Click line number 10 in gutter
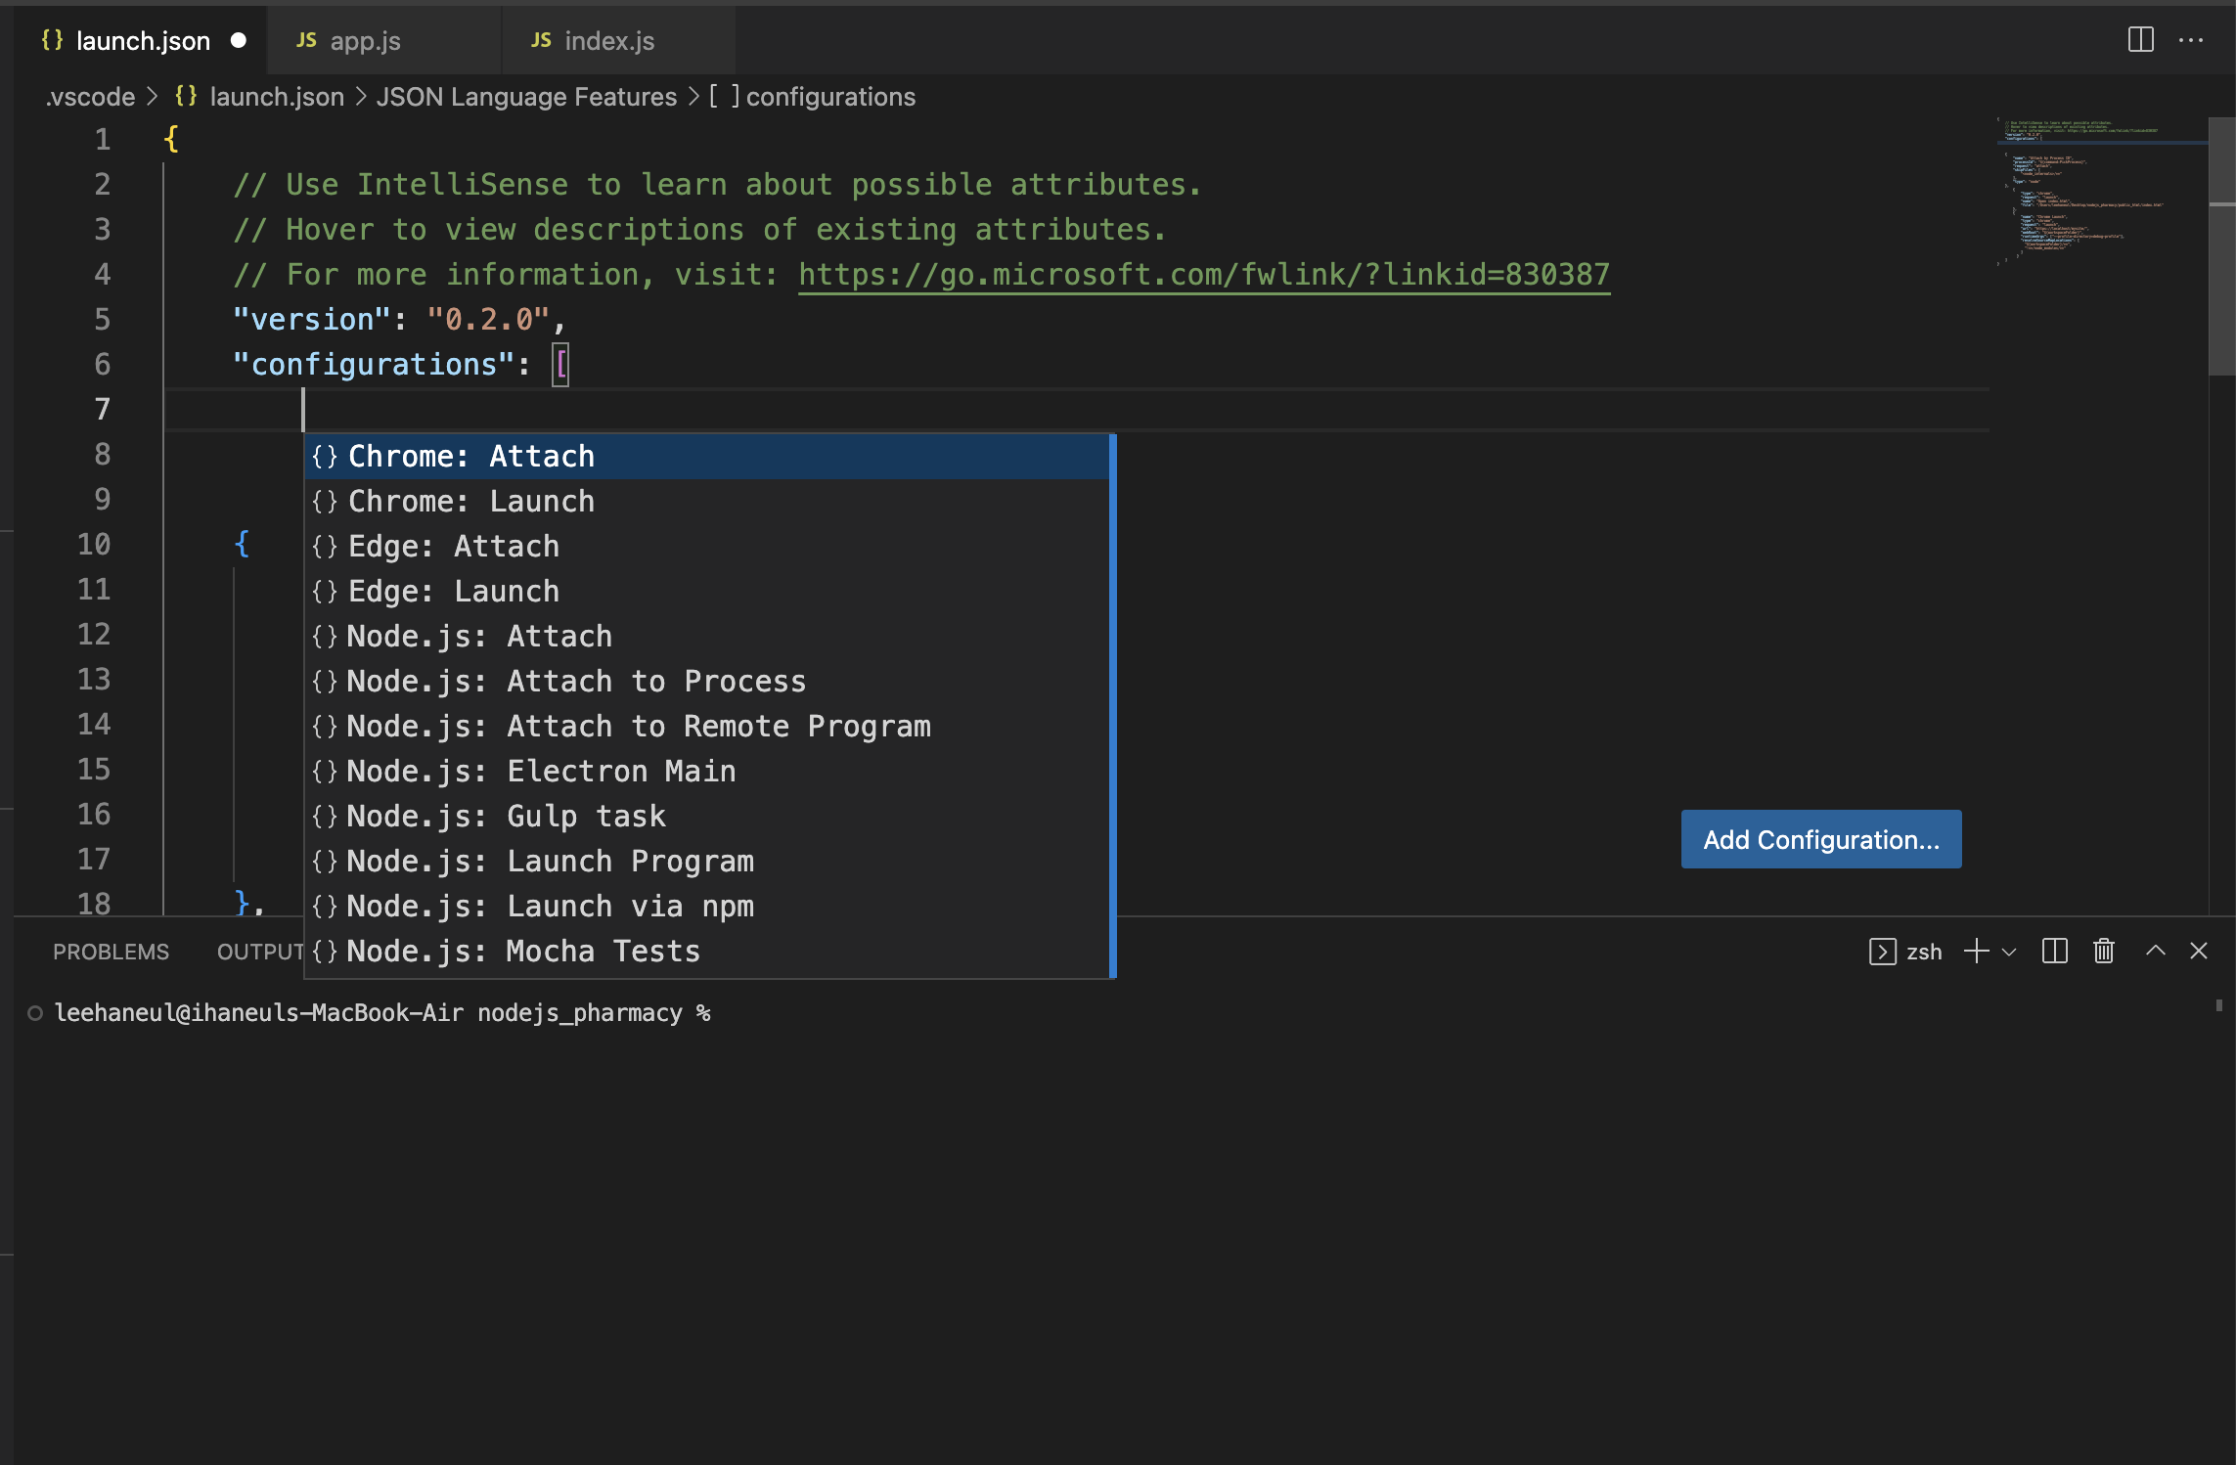 [94, 545]
